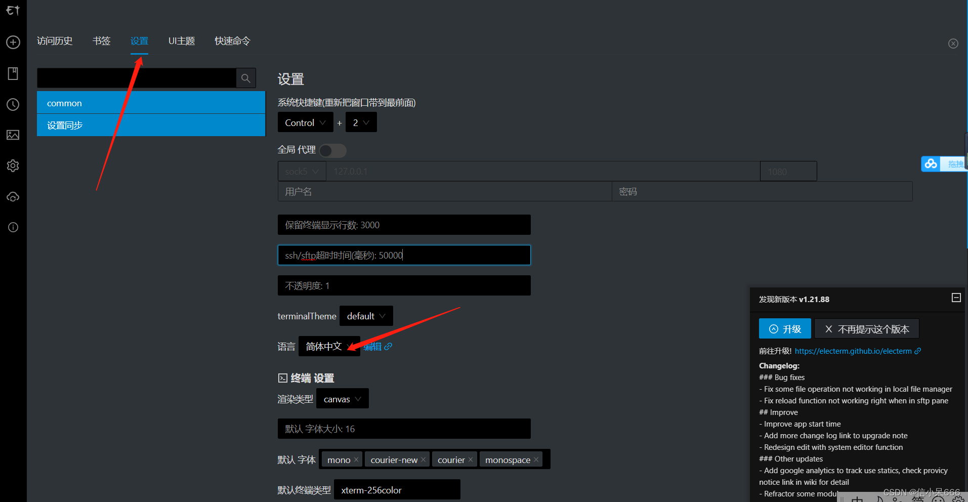Toggle the 全局代理 switch
This screenshot has width=968, height=502.
point(333,150)
